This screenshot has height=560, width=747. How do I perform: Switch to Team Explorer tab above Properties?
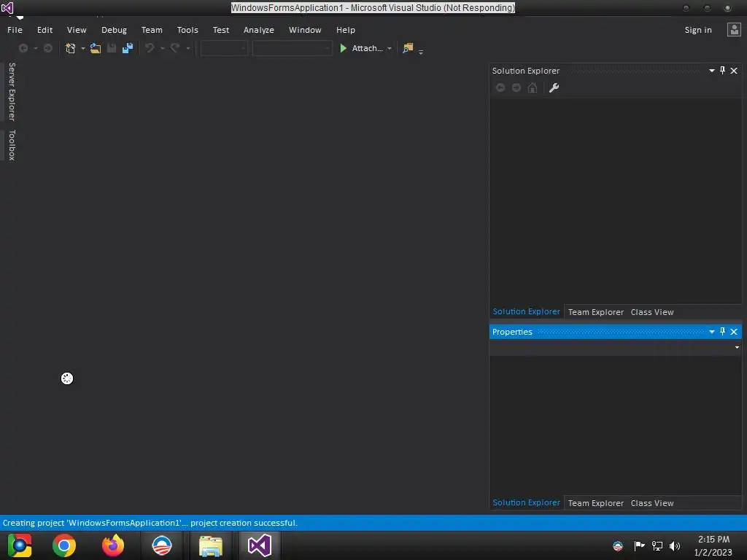pyautogui.click(x=595, y=312)
